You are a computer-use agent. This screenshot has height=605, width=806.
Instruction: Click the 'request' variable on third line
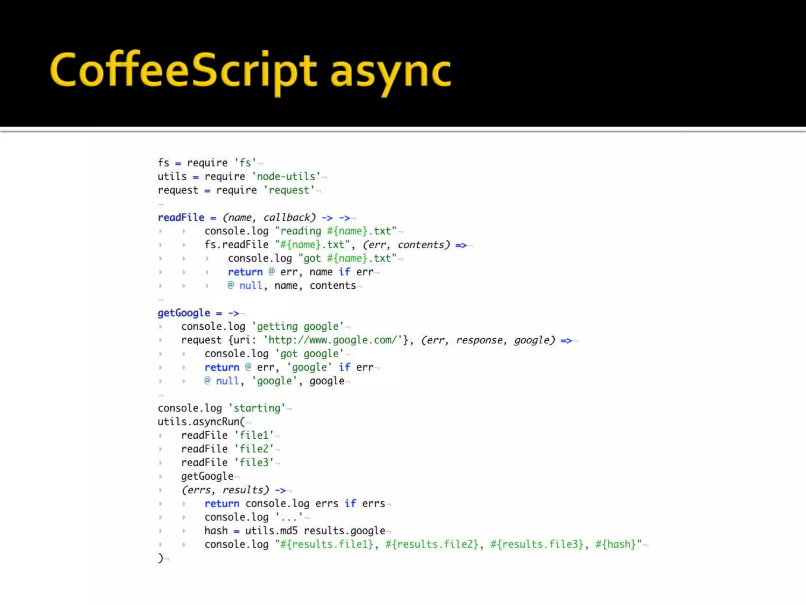(178, 190)
